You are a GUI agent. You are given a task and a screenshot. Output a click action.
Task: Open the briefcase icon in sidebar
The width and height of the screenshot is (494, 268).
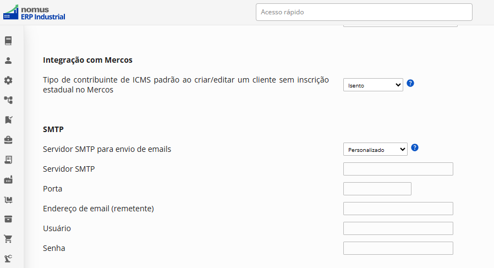(8, 140)
